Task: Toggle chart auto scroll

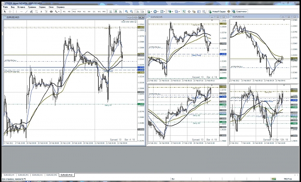Action: (138, 12)
